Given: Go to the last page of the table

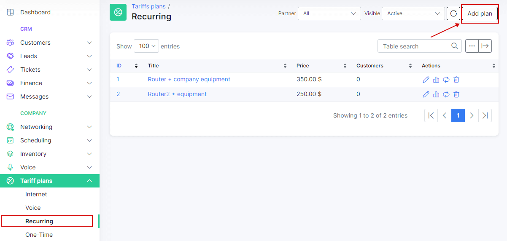Looking at the screenshot, I should click(485, 115).
